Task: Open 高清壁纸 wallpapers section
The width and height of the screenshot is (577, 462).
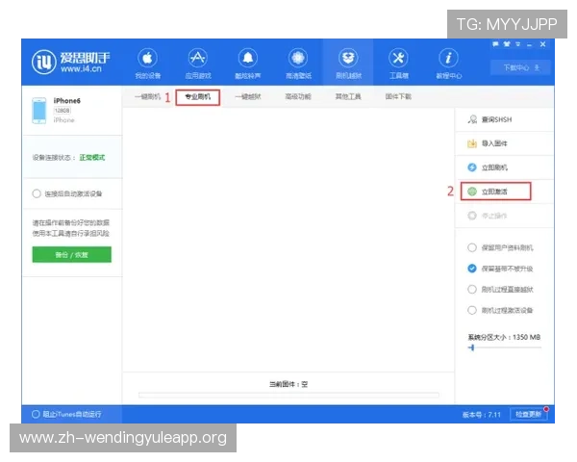Action: pyautogui.click(x=298, y=64)
